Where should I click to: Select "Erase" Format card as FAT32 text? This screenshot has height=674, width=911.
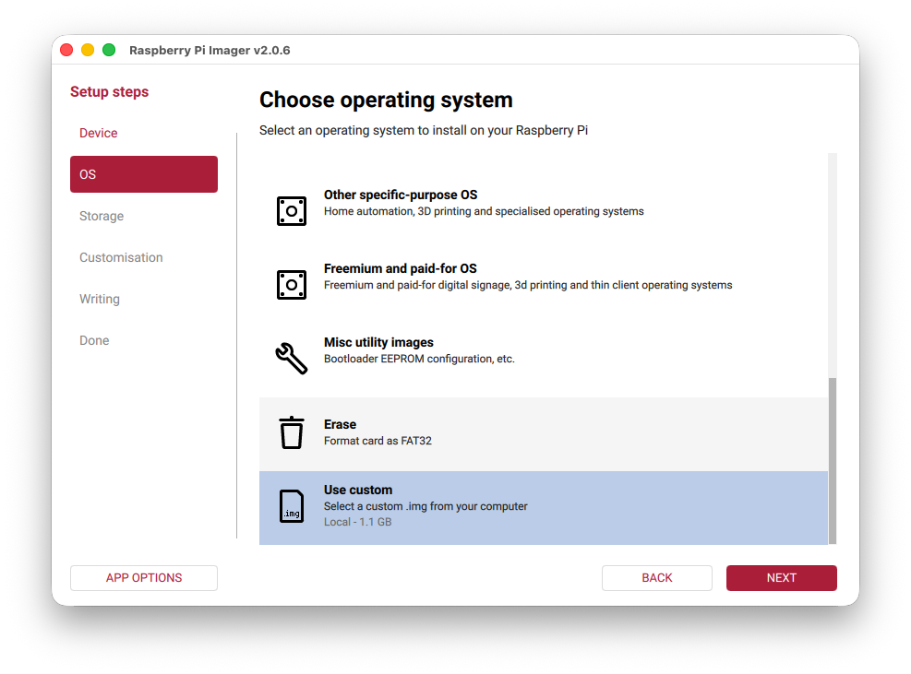[x=378, y=441]
